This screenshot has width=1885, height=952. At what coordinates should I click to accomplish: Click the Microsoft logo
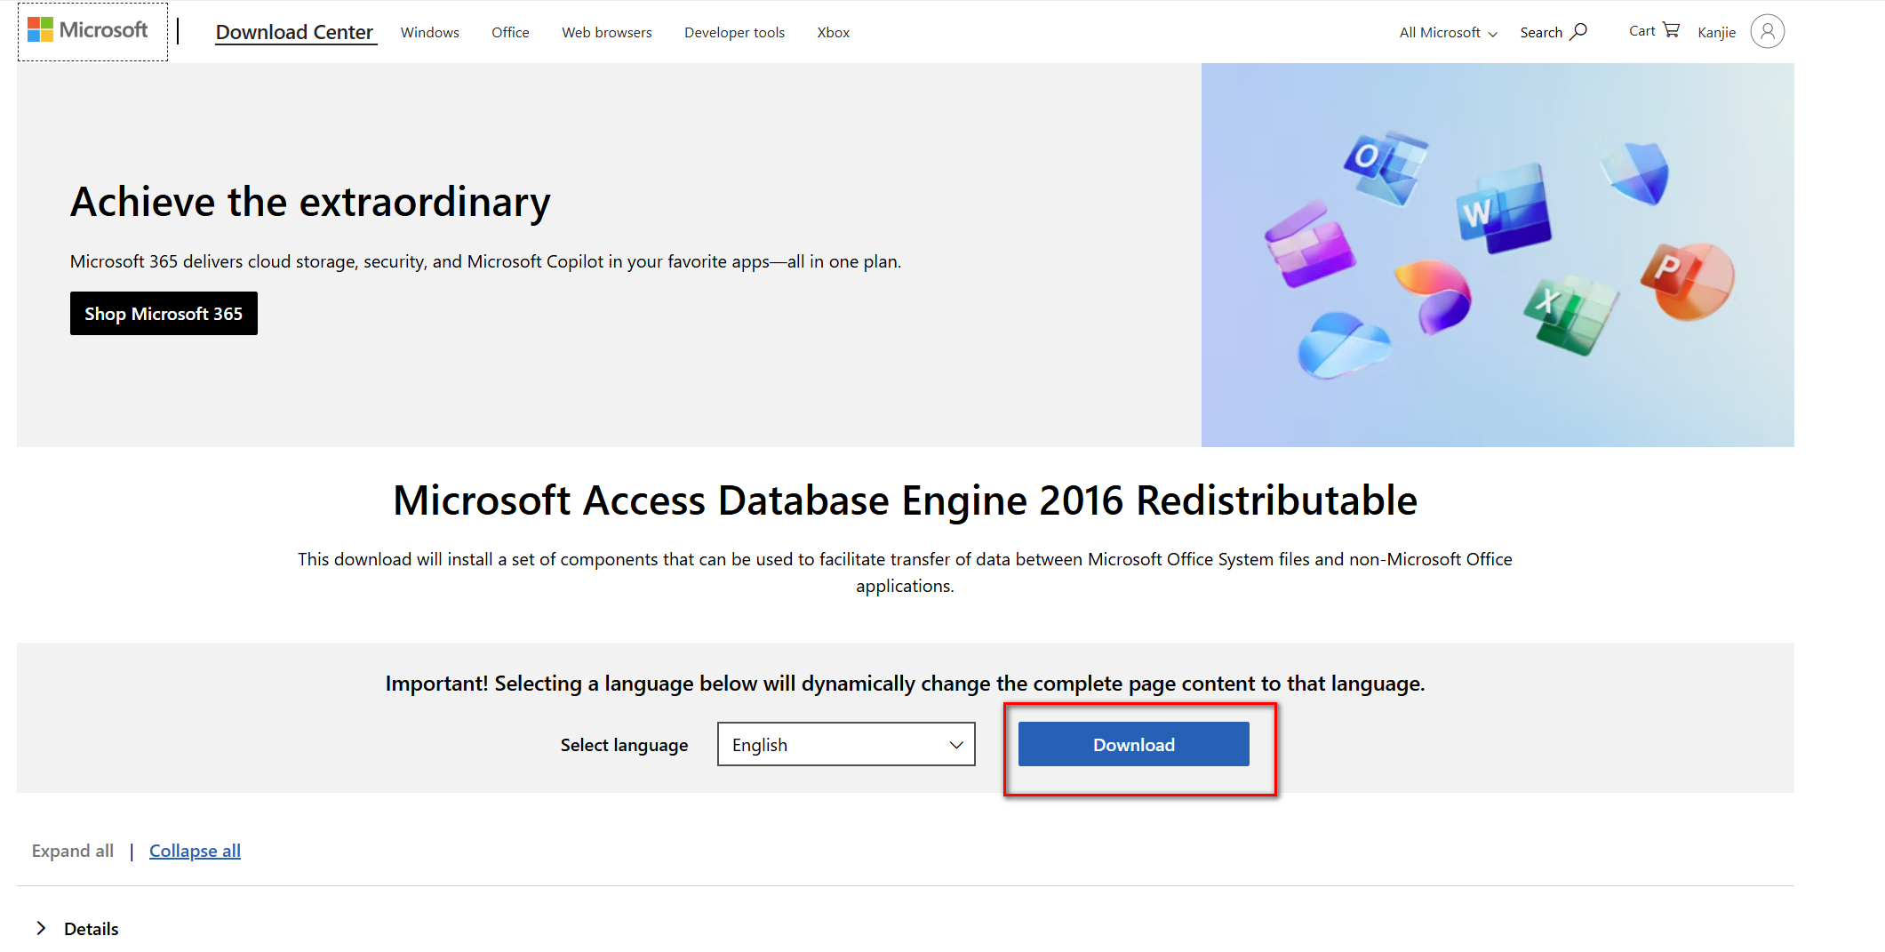pyautogui.click(x=88, y=30)
